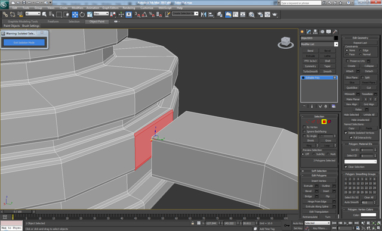Open the reference coordinate View dropdown

[101, 14]
